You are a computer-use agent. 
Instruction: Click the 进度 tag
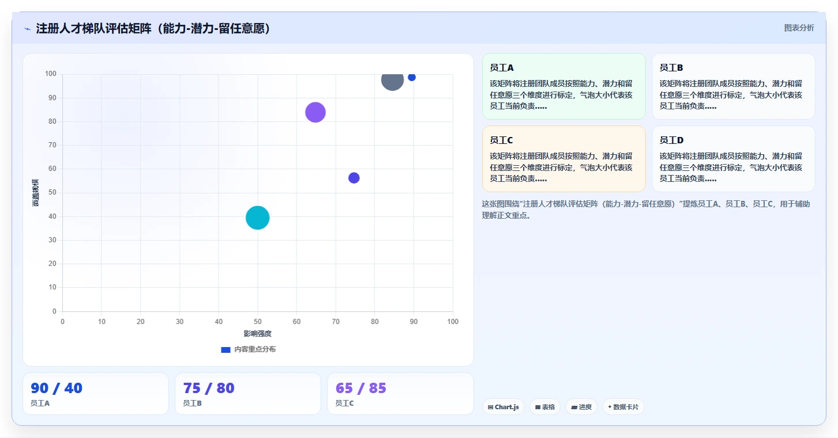coord(581,407)
